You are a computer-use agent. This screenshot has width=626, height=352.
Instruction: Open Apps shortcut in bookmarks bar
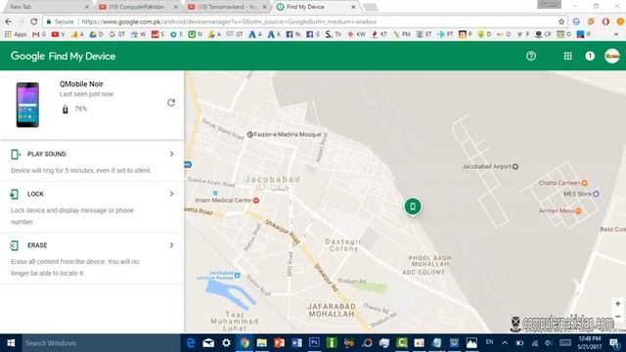tap(16, 35)
